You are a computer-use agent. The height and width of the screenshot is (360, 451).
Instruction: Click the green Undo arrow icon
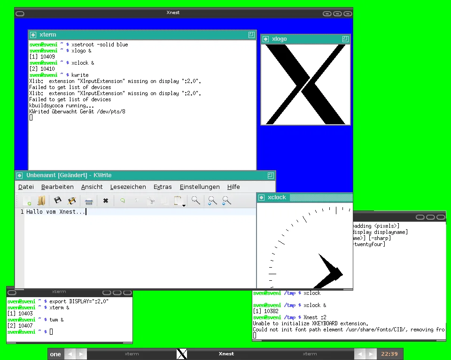point(123,200)
